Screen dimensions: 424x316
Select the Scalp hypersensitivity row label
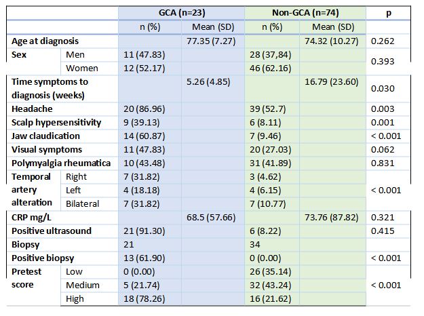point(57,122)
